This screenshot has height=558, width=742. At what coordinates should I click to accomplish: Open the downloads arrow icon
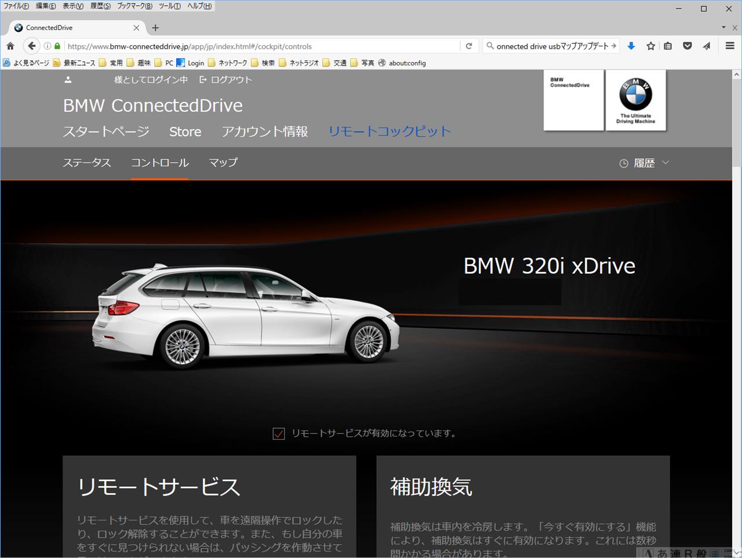pos(631,46)
